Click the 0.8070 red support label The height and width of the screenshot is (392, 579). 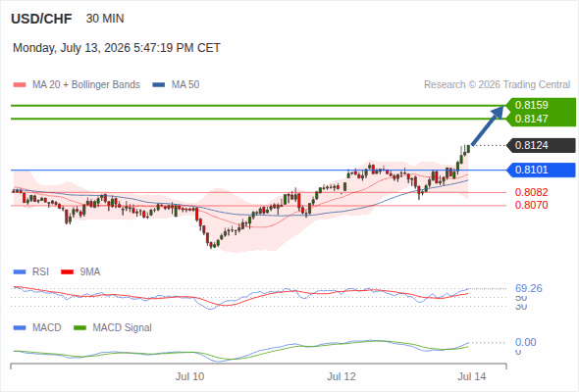pos(531,205)
